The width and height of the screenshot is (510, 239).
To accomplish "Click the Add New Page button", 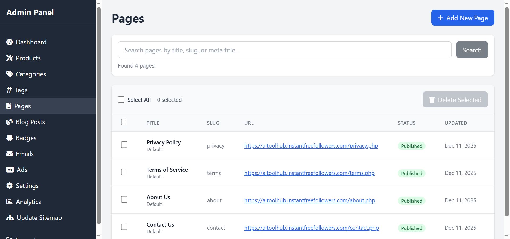I will coord(462,18).
